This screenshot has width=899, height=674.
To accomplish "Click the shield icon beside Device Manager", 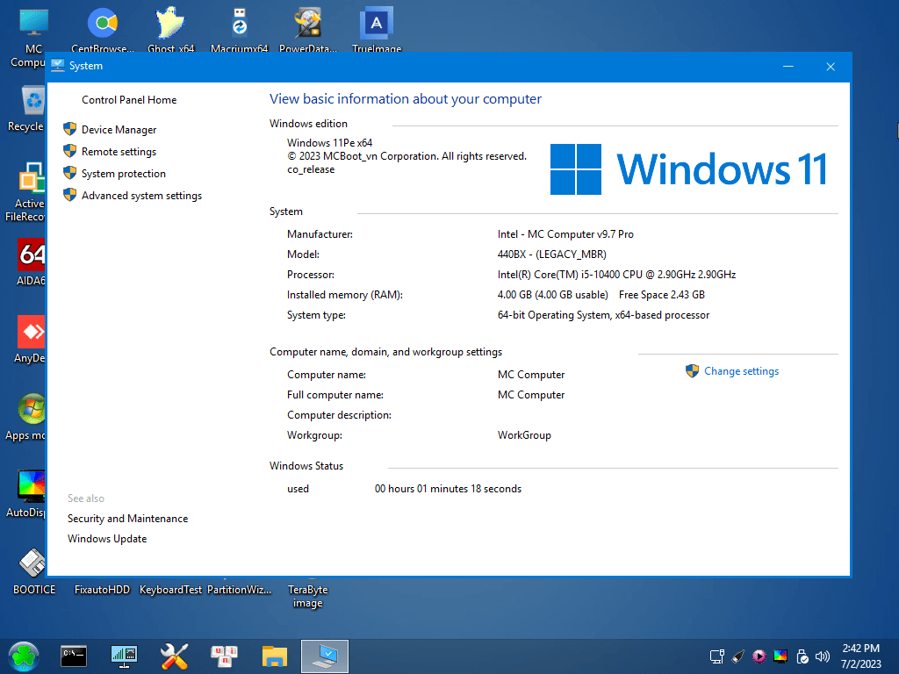I will pyautogui.click(x=70, y=129).
